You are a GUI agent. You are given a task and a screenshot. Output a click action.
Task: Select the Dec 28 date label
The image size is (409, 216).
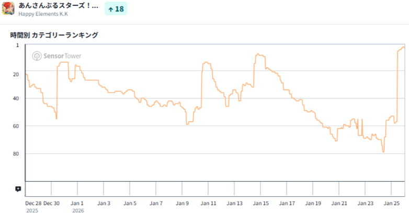point(32,203)
